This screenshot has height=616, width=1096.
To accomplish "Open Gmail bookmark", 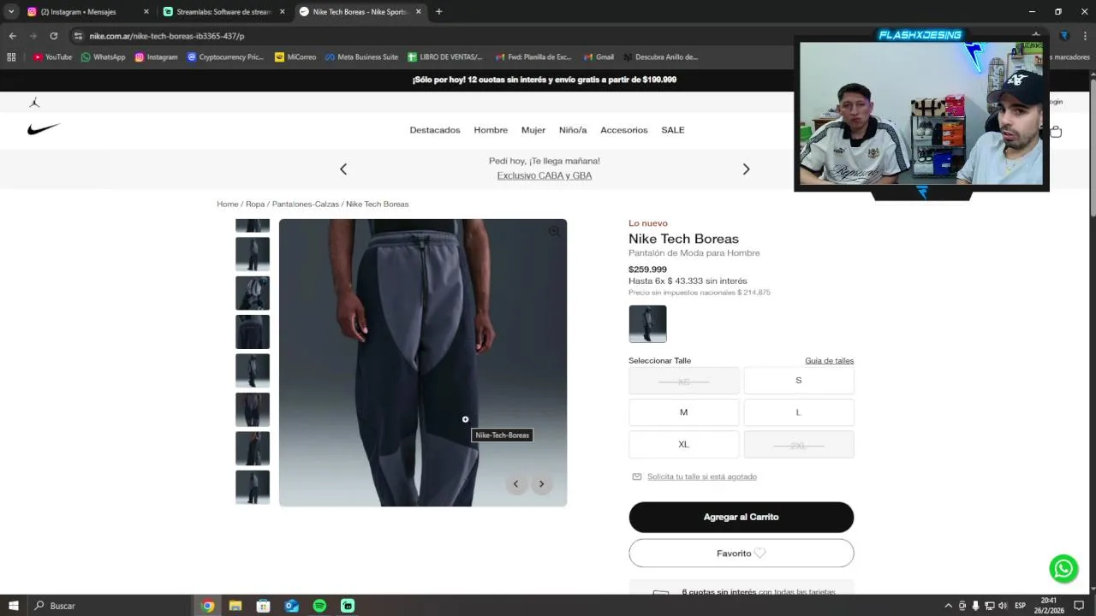I will point(599,57).
